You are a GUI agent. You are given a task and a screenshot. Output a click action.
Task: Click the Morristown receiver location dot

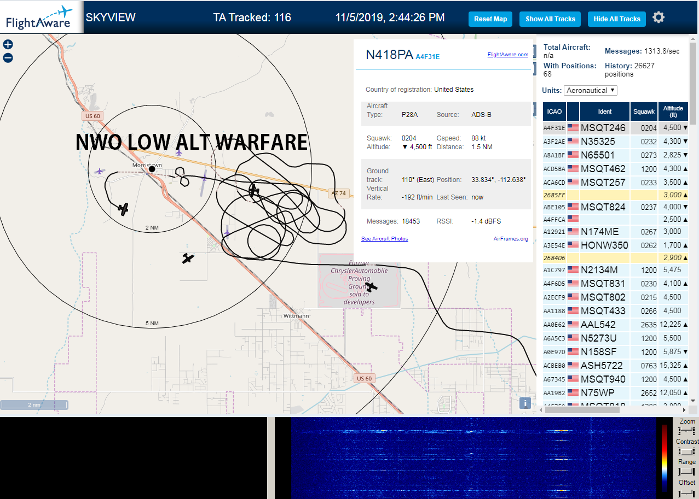pos(152,169)
